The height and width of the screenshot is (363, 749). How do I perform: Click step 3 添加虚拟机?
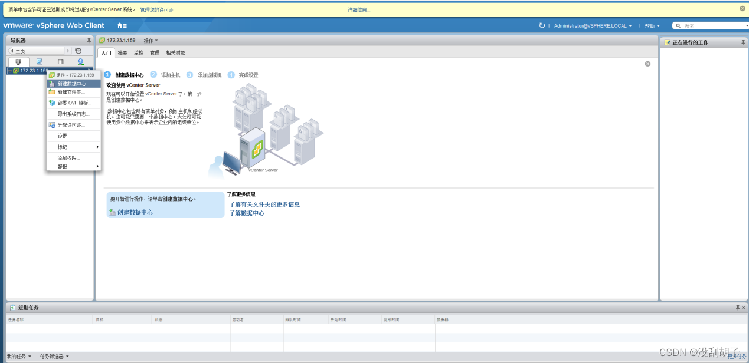[x=204, y=75]
